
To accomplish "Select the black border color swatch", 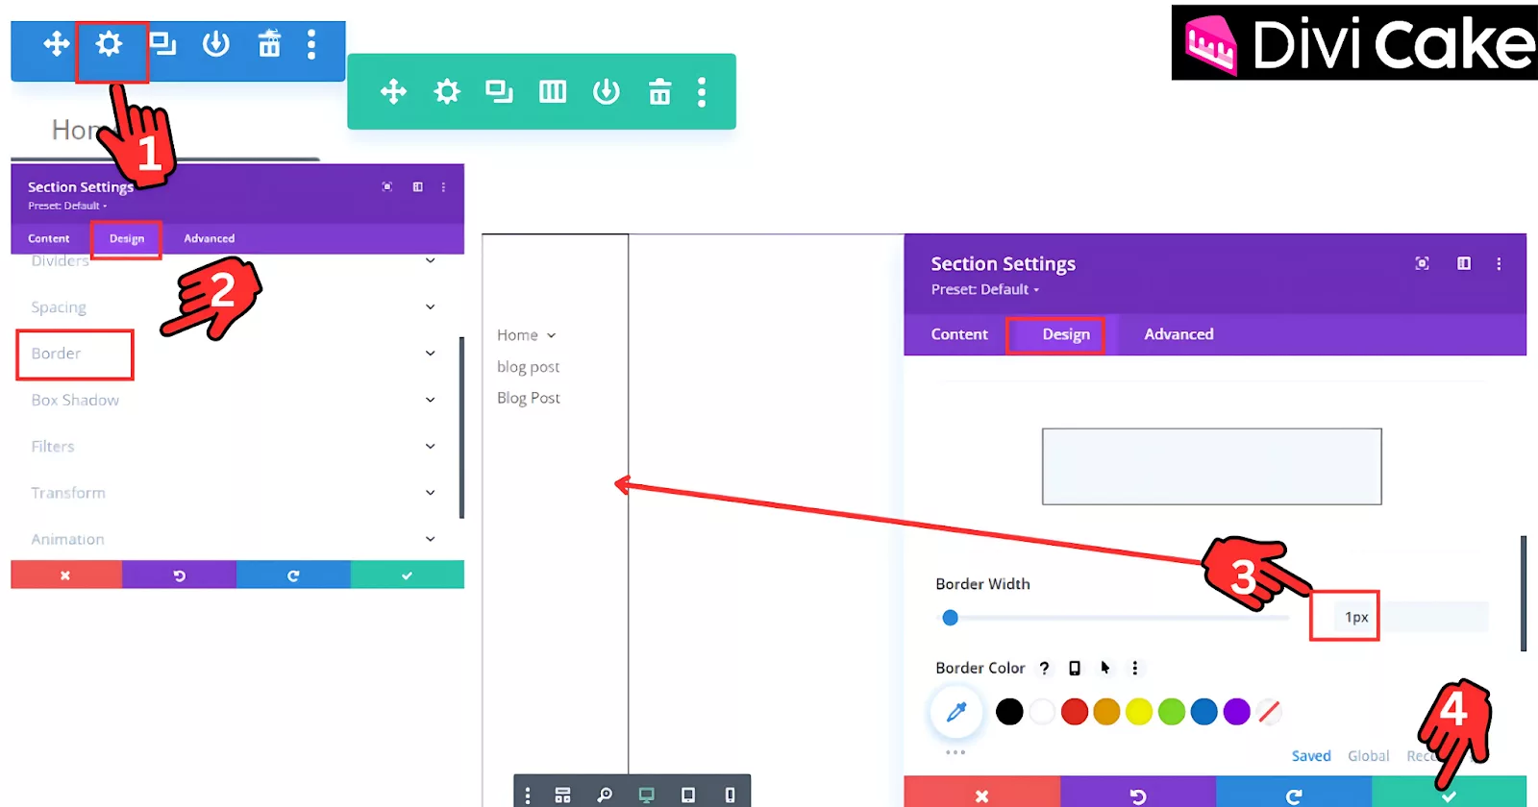I will 1009,712.
